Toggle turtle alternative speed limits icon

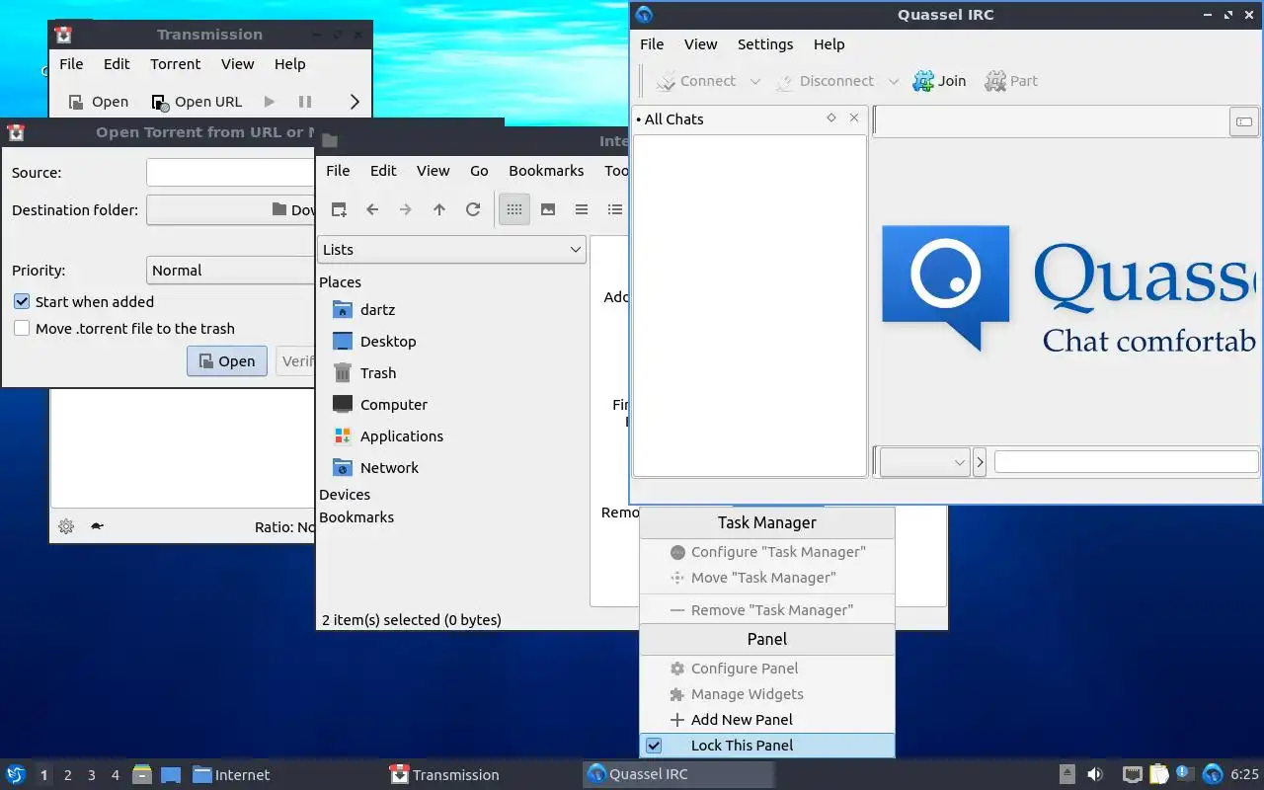click(97, 527)
